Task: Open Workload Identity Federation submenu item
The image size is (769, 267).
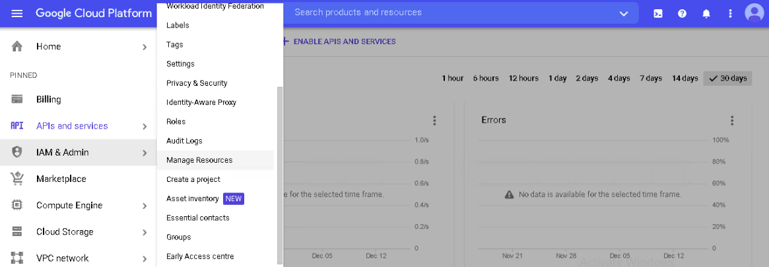Action: pos(215,7)
